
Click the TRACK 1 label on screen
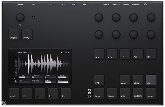27,52
